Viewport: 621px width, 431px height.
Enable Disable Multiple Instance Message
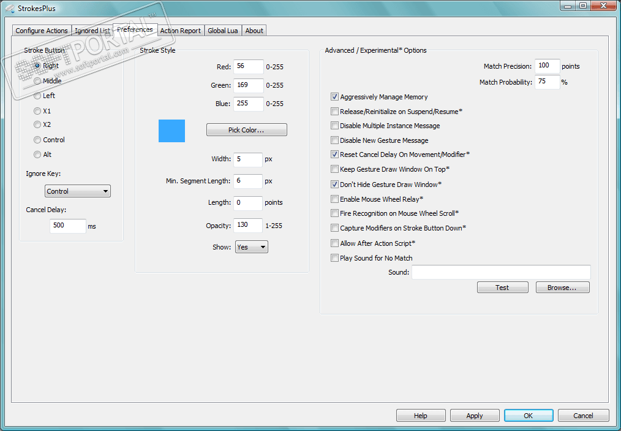pos(334,126)
